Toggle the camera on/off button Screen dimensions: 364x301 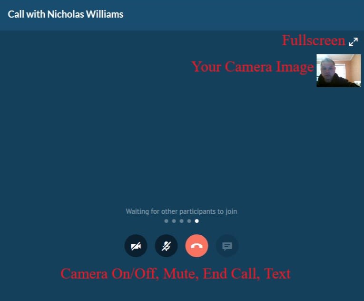coord(136,246)
